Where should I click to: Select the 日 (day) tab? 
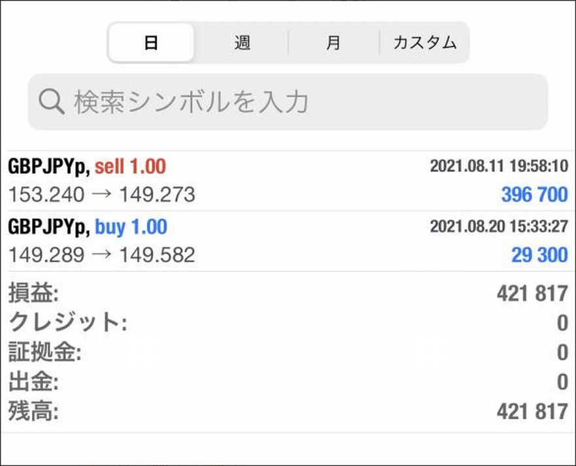click(x=151, y=43)
